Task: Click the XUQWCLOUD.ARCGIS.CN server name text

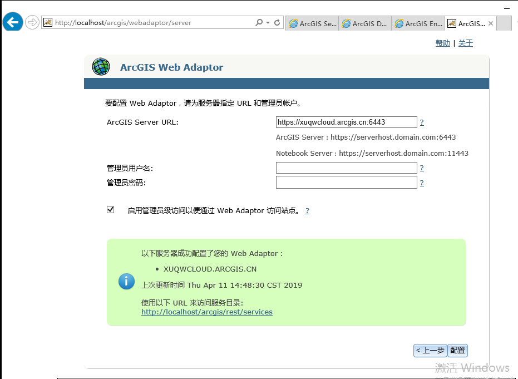Action: pos(210,269)
